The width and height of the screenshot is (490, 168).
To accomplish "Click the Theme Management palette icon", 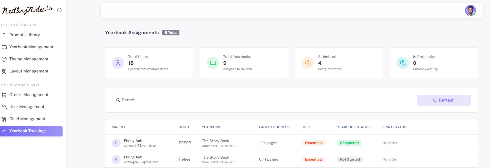I will coord(4,59).
